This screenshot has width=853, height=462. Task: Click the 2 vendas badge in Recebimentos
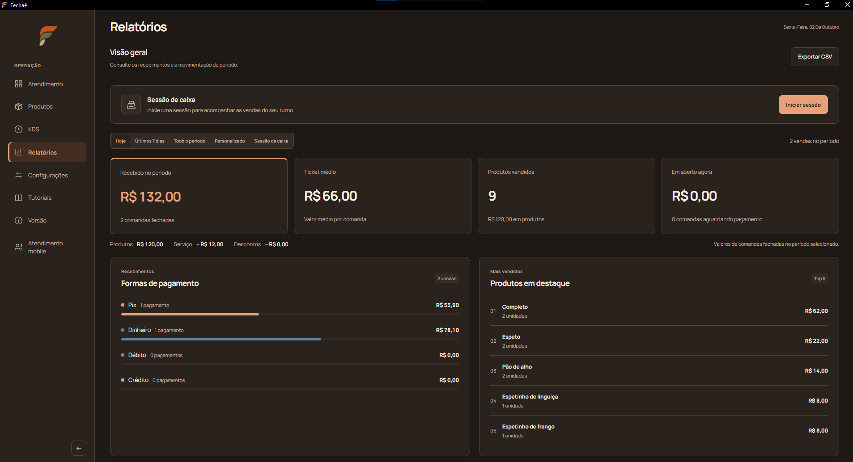point(447,278)
